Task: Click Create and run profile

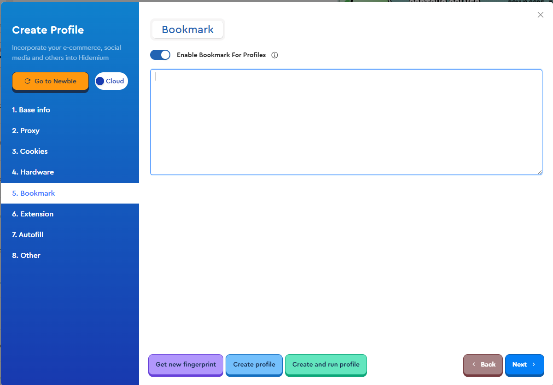Action: pyautogui.click(x=326, y=364)
